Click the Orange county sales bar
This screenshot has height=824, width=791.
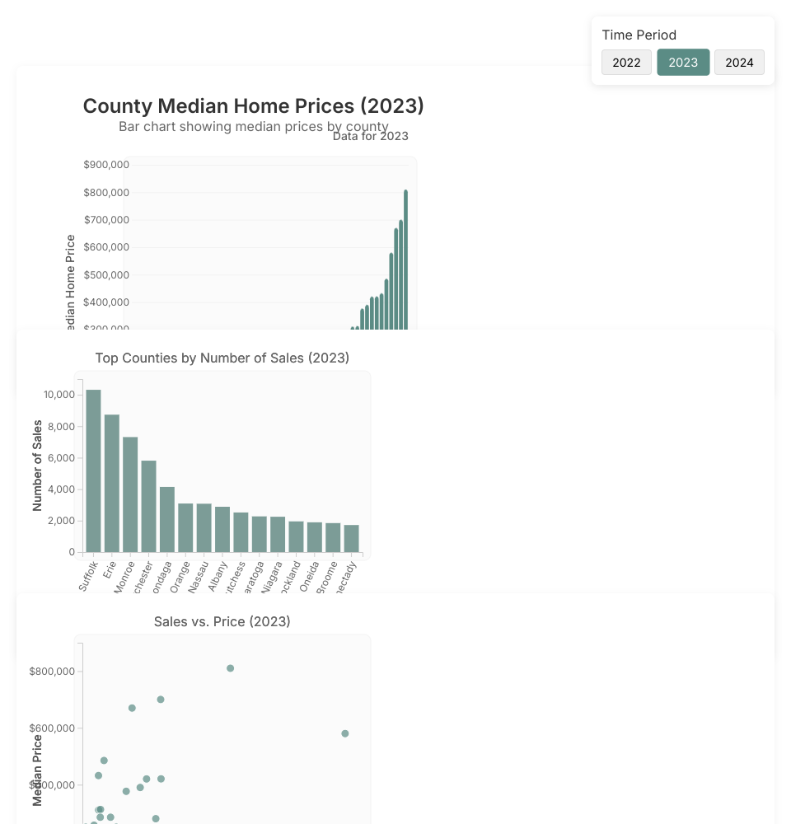pos(185,528)
